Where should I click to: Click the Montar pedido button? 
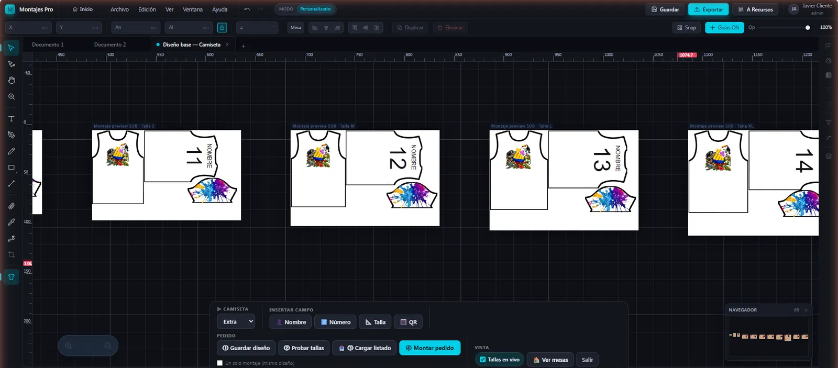429,348
